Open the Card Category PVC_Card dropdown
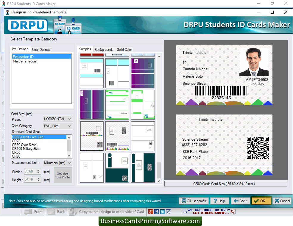This screenshot has height=226, width=293. 57,126
